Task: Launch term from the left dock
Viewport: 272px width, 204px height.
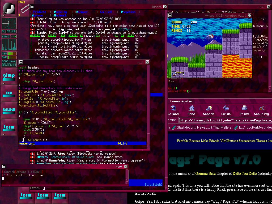Action: pyautogui.click(x=9, y=127)
